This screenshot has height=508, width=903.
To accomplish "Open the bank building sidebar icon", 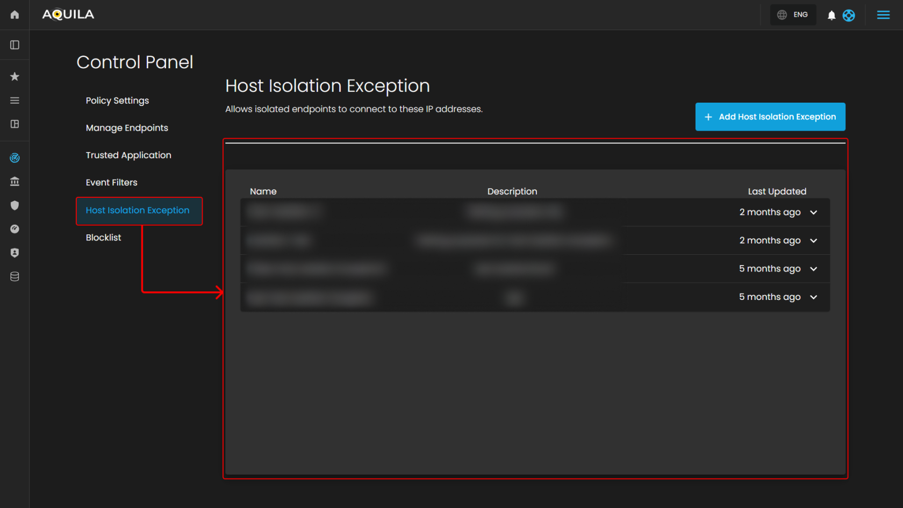I will 15,182.
